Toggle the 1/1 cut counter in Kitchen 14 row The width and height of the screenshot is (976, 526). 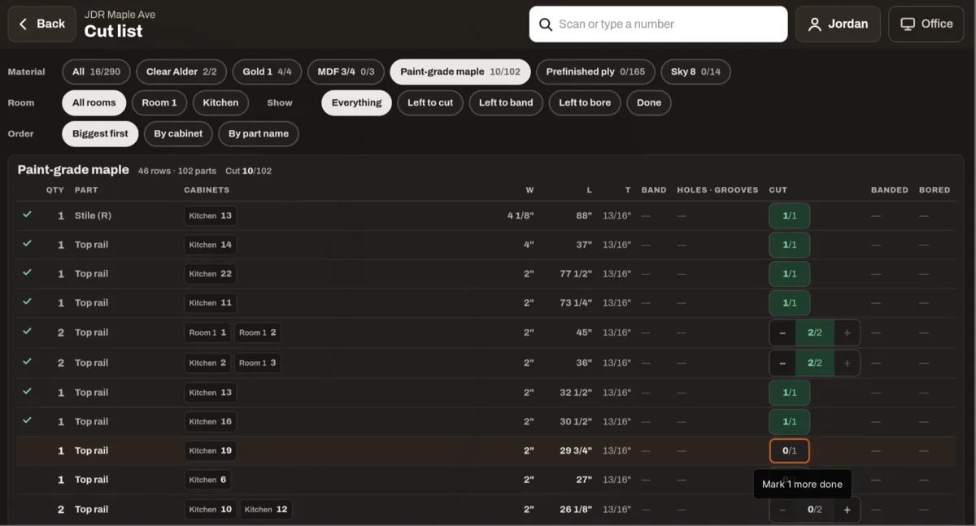(x=789, y=245)
